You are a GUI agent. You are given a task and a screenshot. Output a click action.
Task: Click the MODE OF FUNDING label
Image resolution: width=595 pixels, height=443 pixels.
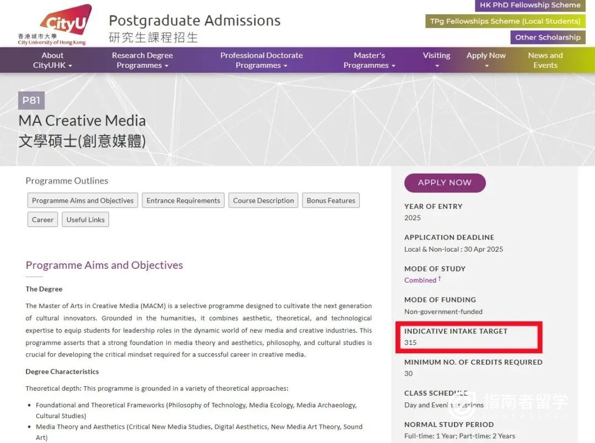440,300
